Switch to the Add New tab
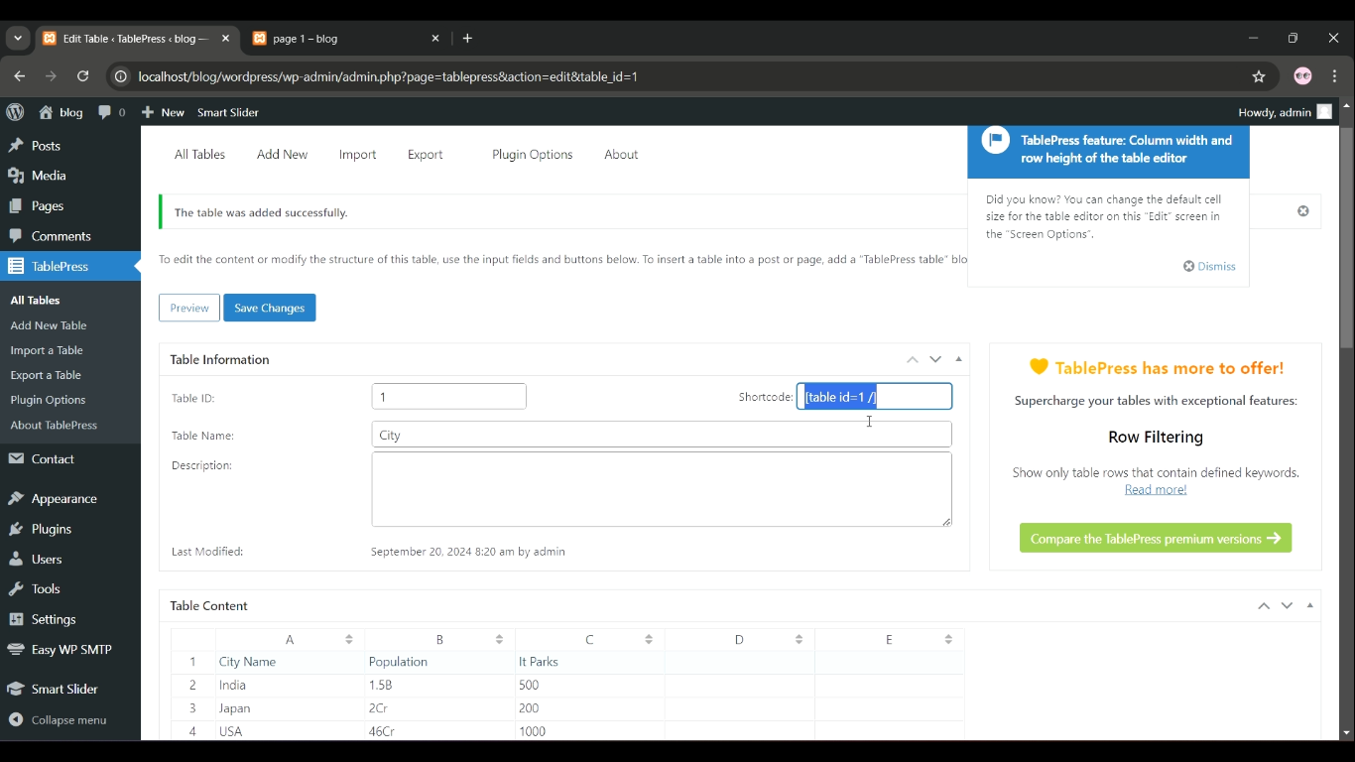Image resolution: width=1355 pixels, height=762 pixels. pyautogui.click(x=282, y=155)
